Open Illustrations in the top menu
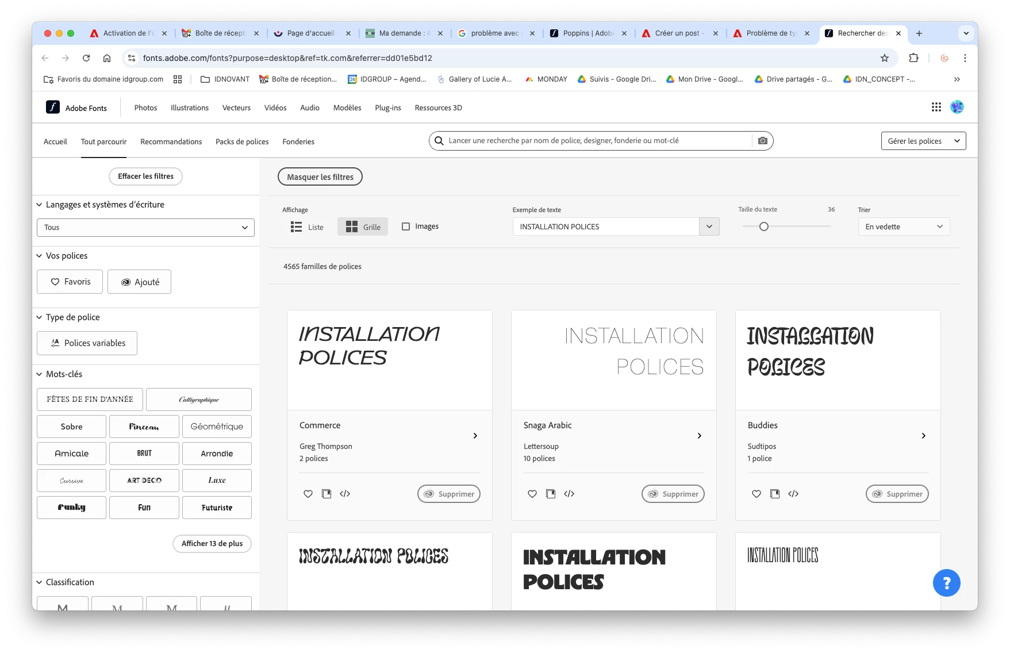This screenshot has width=1010, height=653. 190,108
